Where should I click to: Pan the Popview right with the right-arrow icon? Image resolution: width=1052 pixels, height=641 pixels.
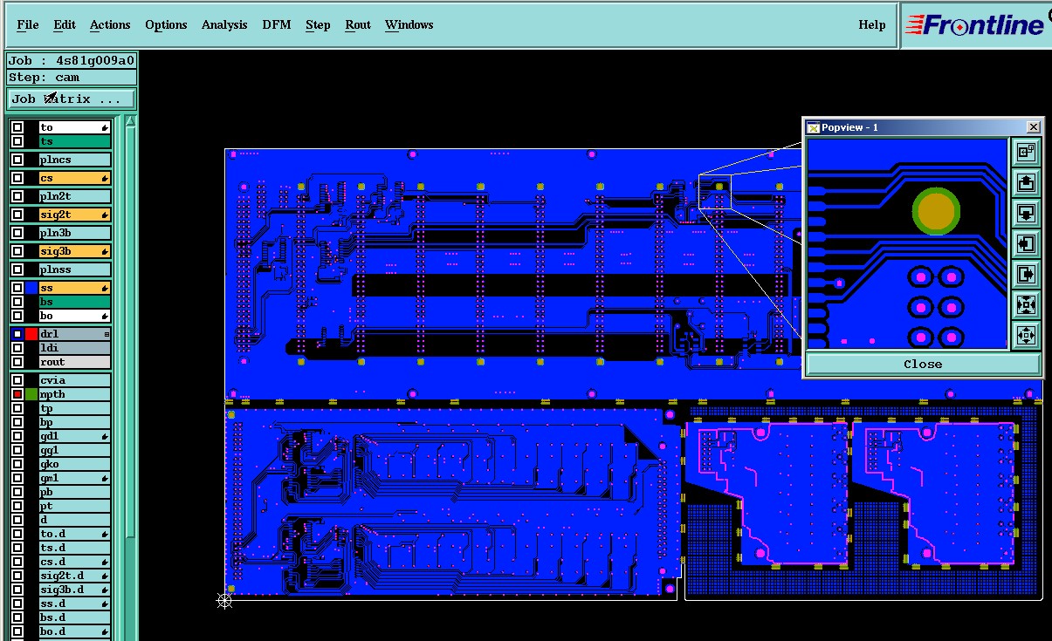(1026, 274)
